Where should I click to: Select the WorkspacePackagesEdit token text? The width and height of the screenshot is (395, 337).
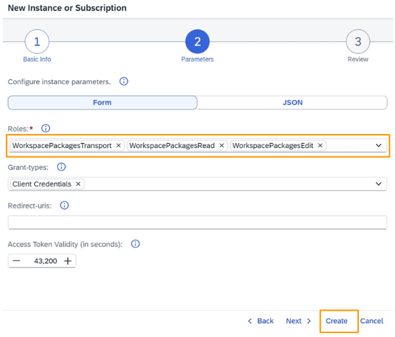coord(273,146)
